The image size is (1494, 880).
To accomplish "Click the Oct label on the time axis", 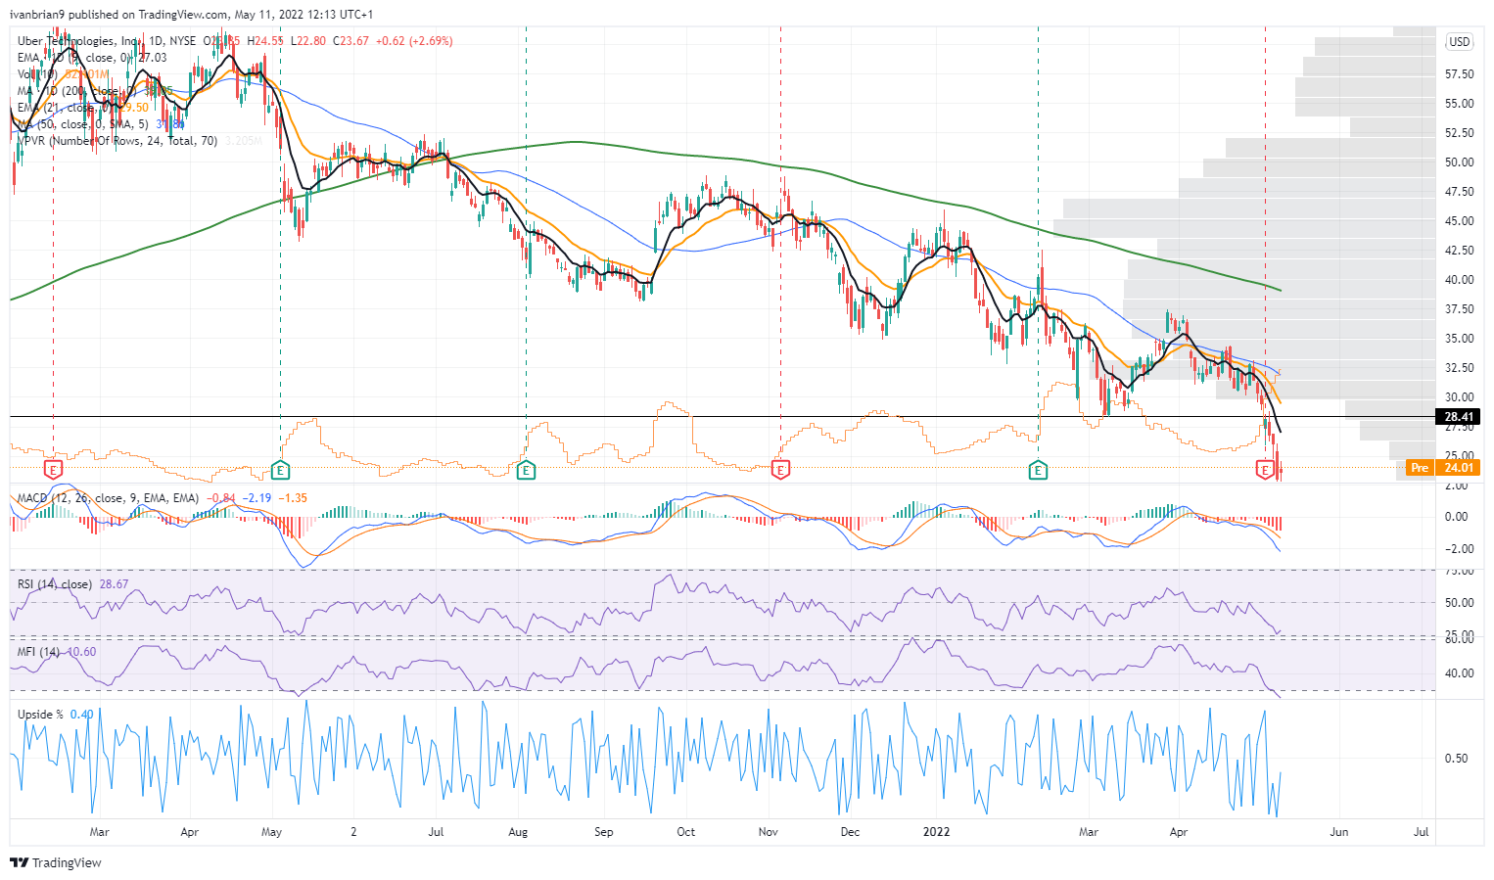I will point(685,832).
